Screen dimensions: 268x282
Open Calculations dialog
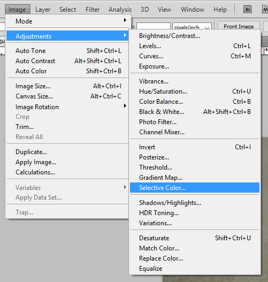click(67, 172)
